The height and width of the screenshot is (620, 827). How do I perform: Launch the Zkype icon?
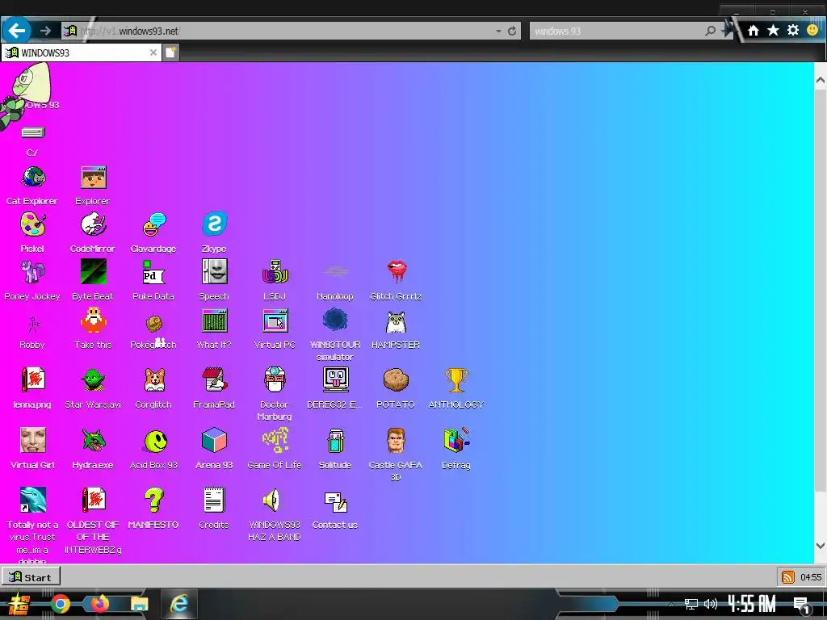(214, 224)
